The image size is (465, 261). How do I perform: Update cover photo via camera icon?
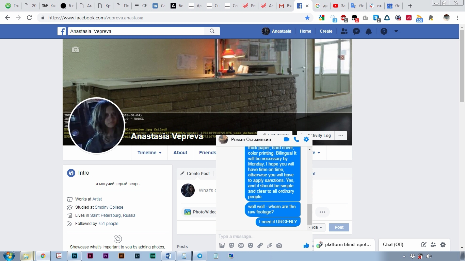76,50
